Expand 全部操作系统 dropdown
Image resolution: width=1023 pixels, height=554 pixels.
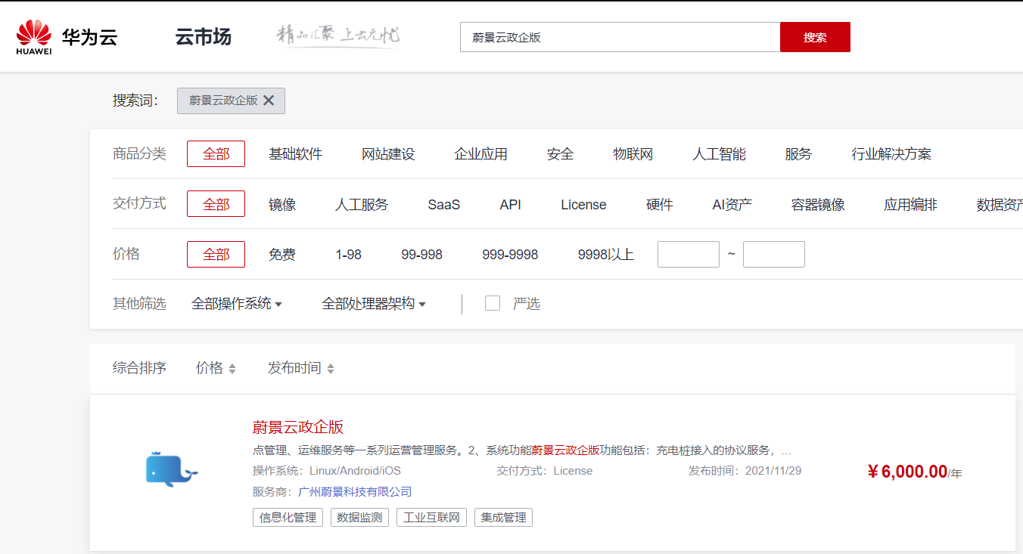[x=236, y=304]
